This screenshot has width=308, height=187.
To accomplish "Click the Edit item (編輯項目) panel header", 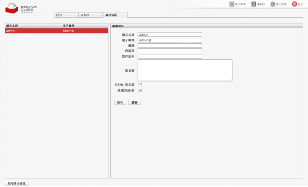I will (206, 26).
